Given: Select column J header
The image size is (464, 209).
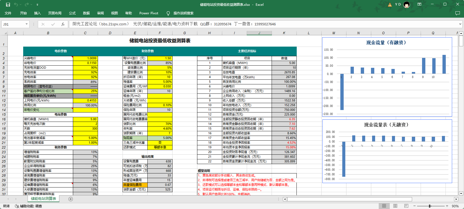Looking at the screenshot, I should (259, 33).
